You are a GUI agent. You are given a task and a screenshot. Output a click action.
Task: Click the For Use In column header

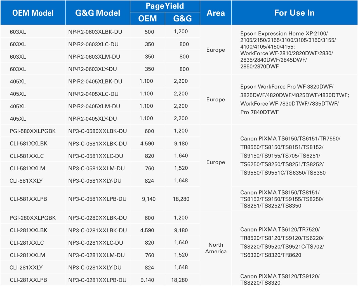294,13
